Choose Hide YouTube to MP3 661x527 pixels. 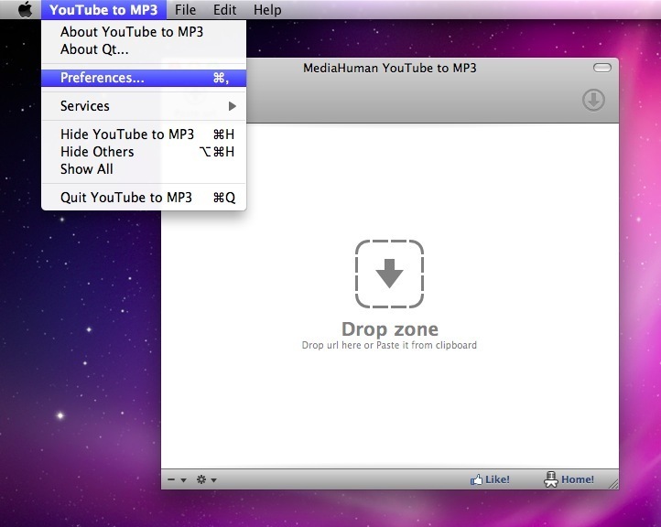pos(127,134)
